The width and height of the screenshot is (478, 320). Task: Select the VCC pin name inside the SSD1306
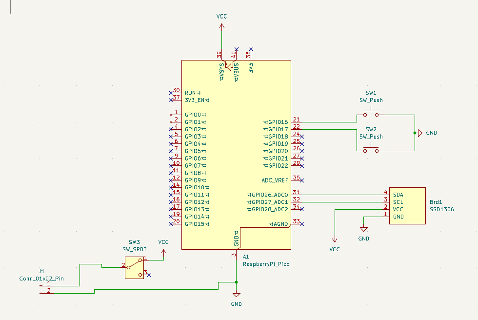tap(398, 209)
